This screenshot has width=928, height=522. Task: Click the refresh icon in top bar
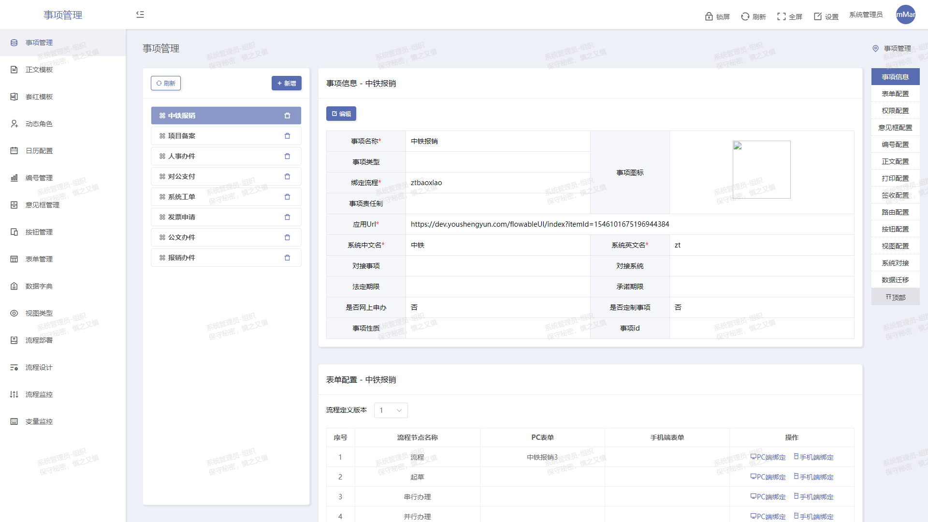tap(745, 16)
